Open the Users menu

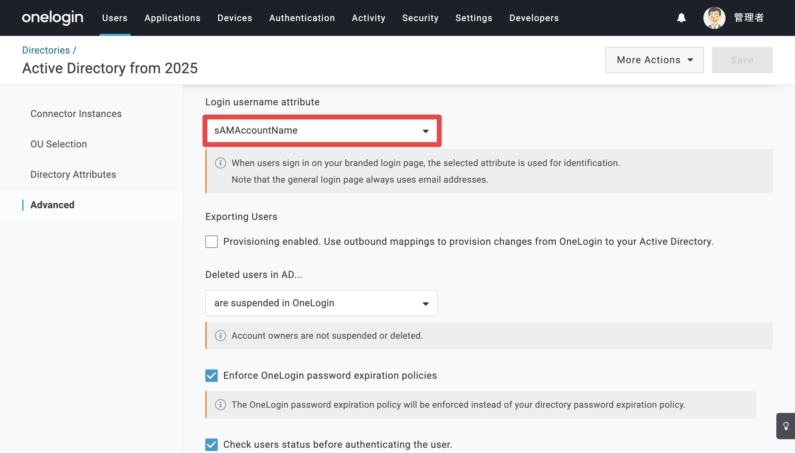[115, 18]
